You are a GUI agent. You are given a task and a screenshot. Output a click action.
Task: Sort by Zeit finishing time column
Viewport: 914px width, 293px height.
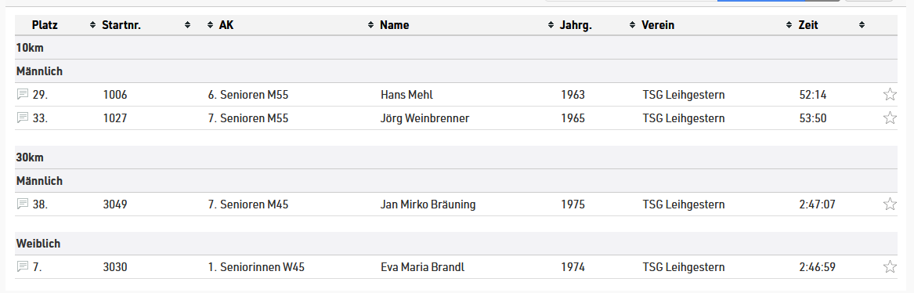808,25
